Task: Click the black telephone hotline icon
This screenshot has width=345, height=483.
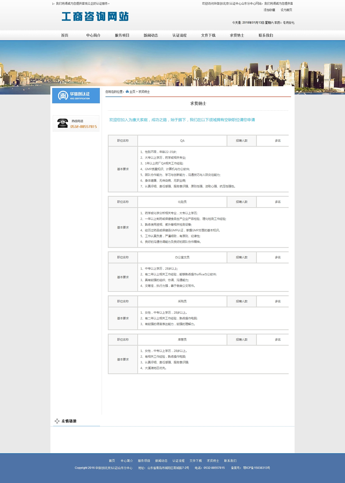Action: click(x=63, y=124)
